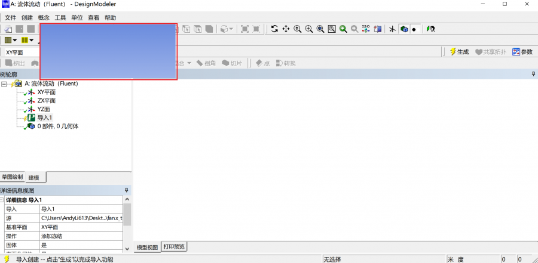Screen dimensions: 538x263
Task: Click 无选择 in the status bar
Action: pyautogui.click(x=332, y=259)
